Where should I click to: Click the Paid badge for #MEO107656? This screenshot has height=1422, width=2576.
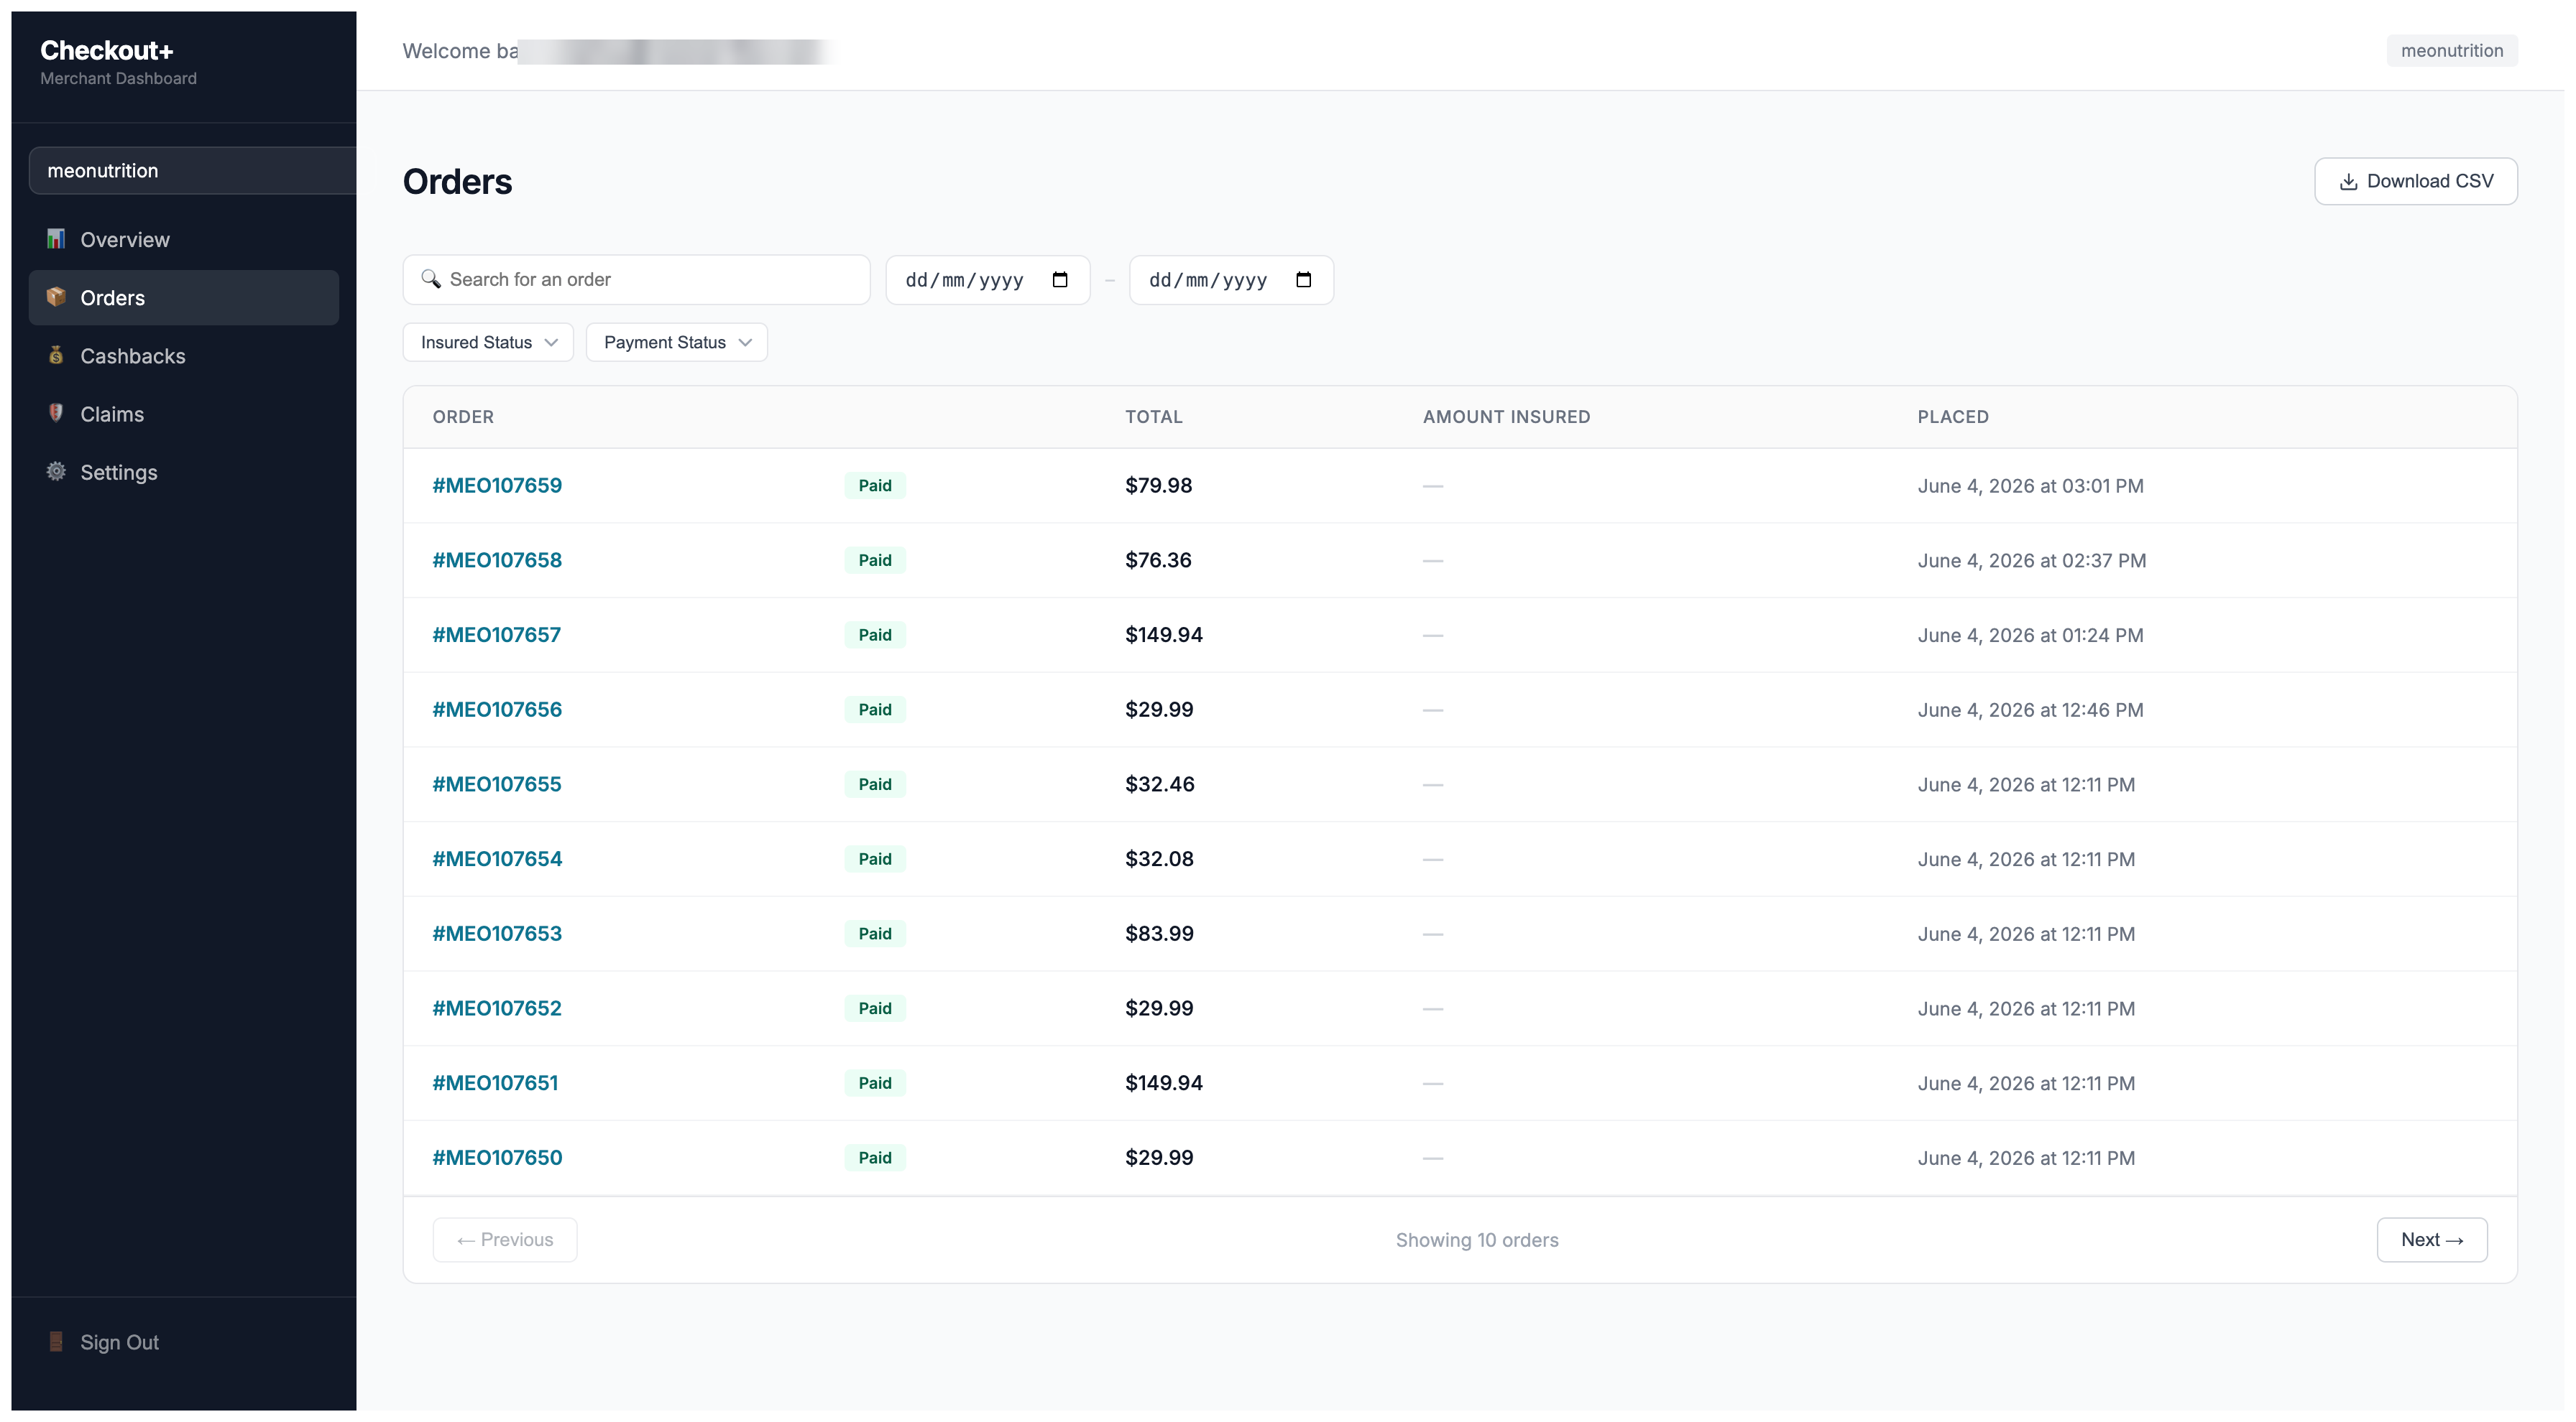point(874,709)
